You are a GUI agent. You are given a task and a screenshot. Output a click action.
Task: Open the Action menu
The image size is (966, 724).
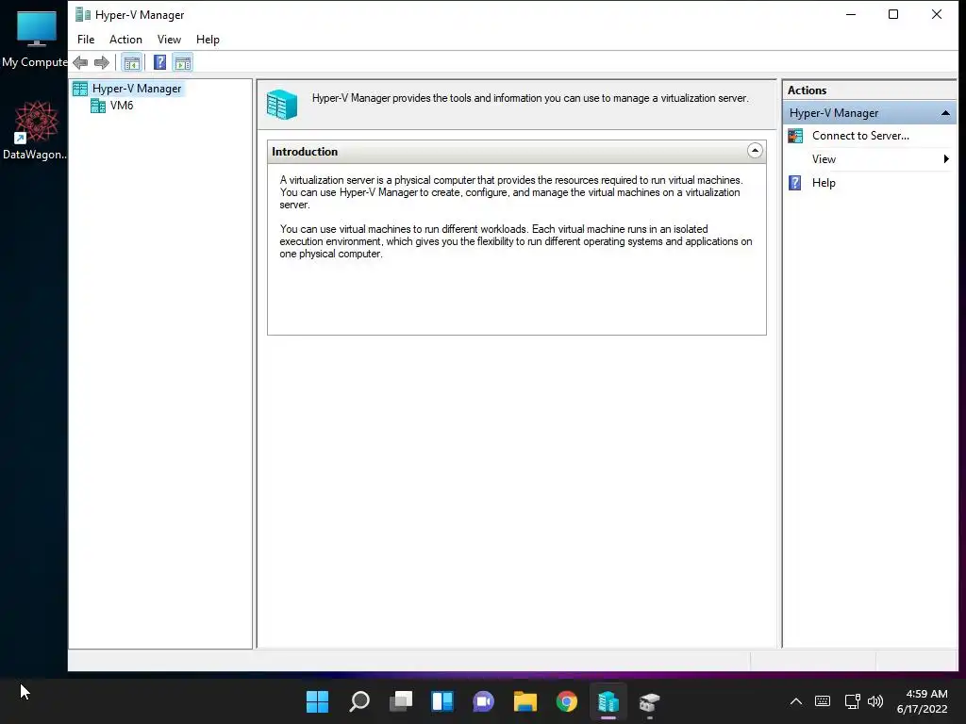[125, 40]
